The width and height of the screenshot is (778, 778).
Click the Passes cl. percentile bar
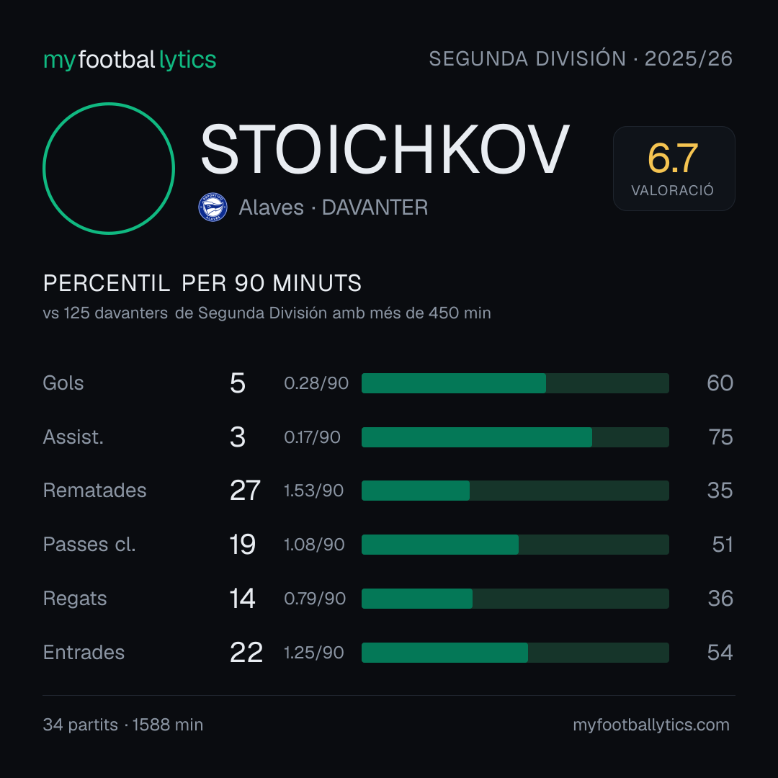[515, 545]
